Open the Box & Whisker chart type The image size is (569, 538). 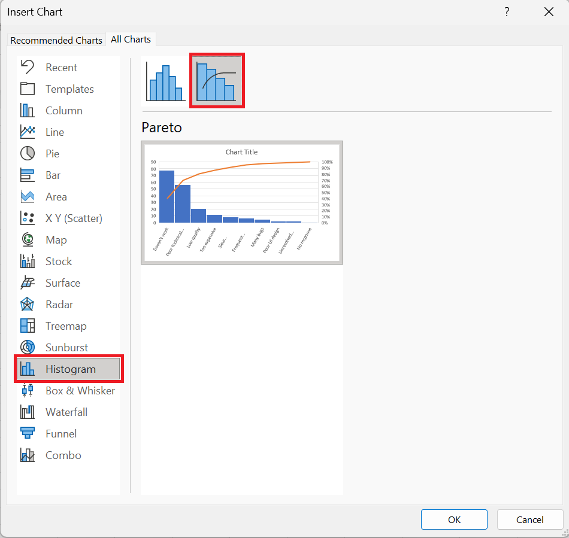coord(68,390)
